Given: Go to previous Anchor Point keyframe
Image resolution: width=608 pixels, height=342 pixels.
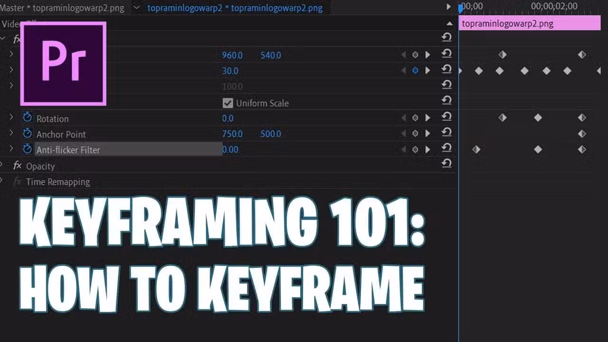Looking at the screenshot, I should [x=403, y=133].
